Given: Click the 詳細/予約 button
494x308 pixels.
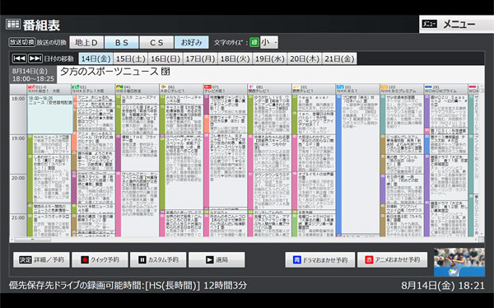Looking at the screenshot, I should 41,259.
